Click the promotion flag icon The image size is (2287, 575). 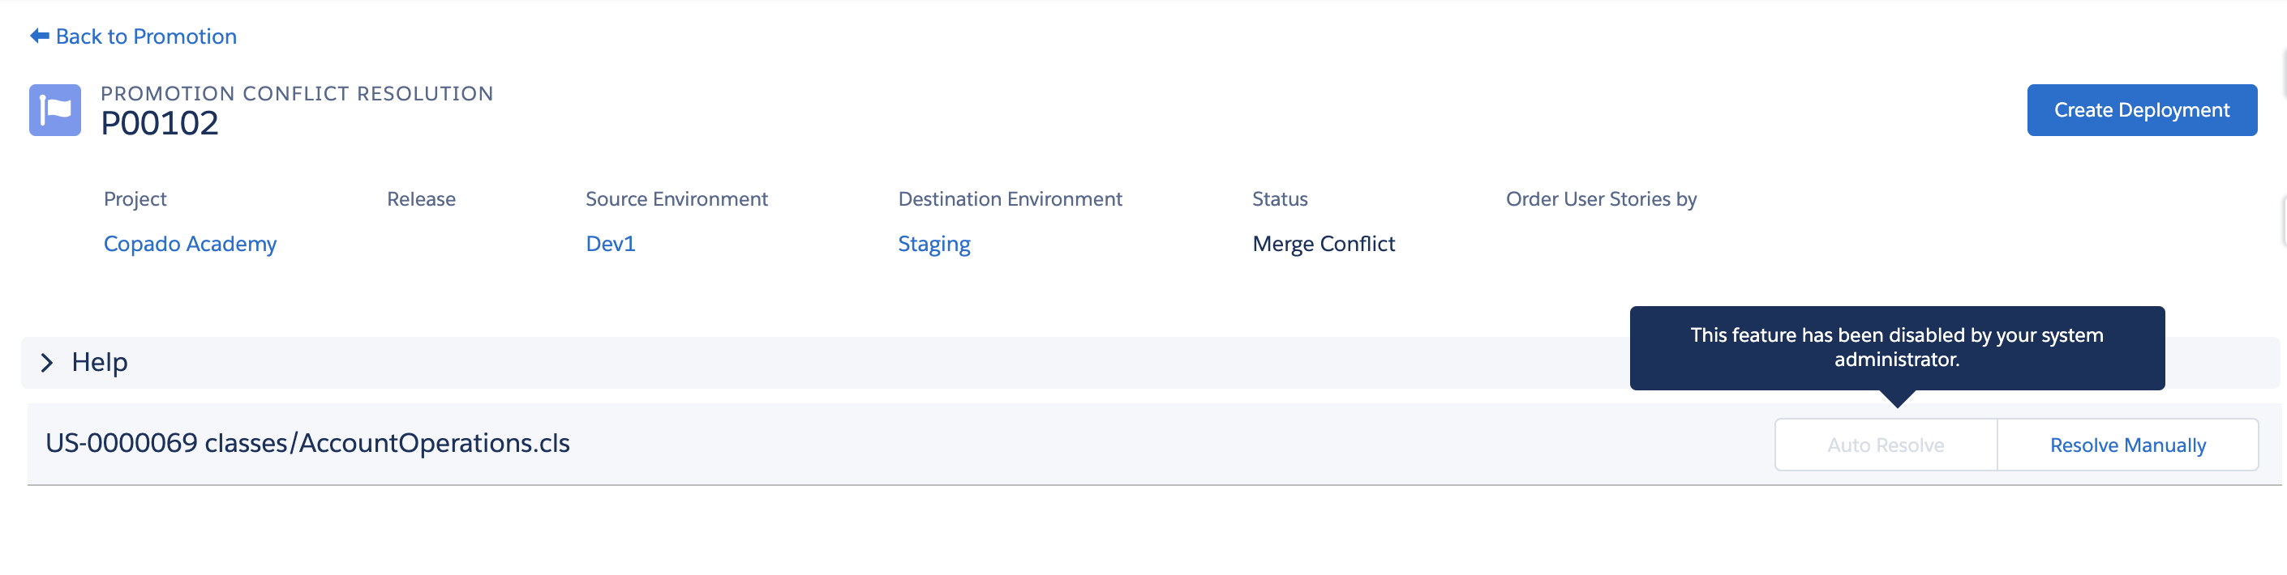55,110
